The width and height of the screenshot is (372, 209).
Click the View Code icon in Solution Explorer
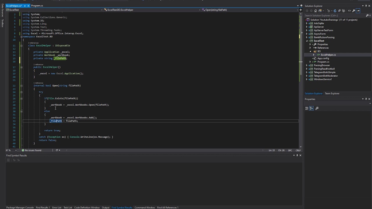tap(349, 11)
